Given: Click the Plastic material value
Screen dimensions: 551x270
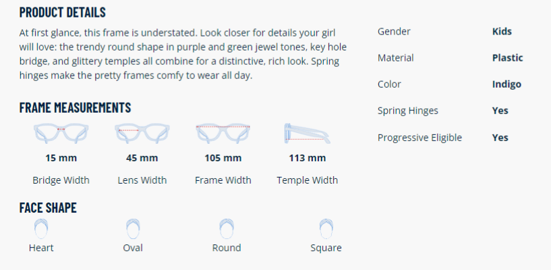Looking at the screenshot, I should coord(507,58).
